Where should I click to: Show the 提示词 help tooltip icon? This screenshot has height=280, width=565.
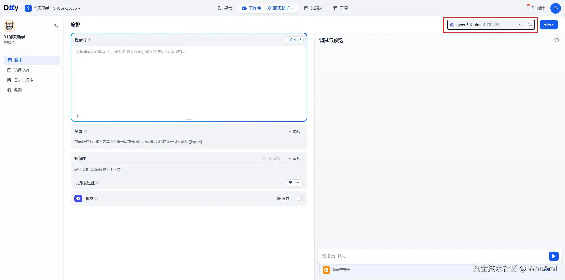click(x=89, y=40)
